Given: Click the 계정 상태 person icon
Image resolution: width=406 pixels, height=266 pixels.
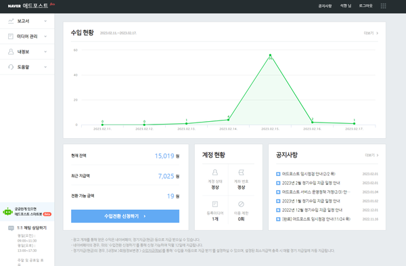Looking at the screenshot, I should coord(215,172).
